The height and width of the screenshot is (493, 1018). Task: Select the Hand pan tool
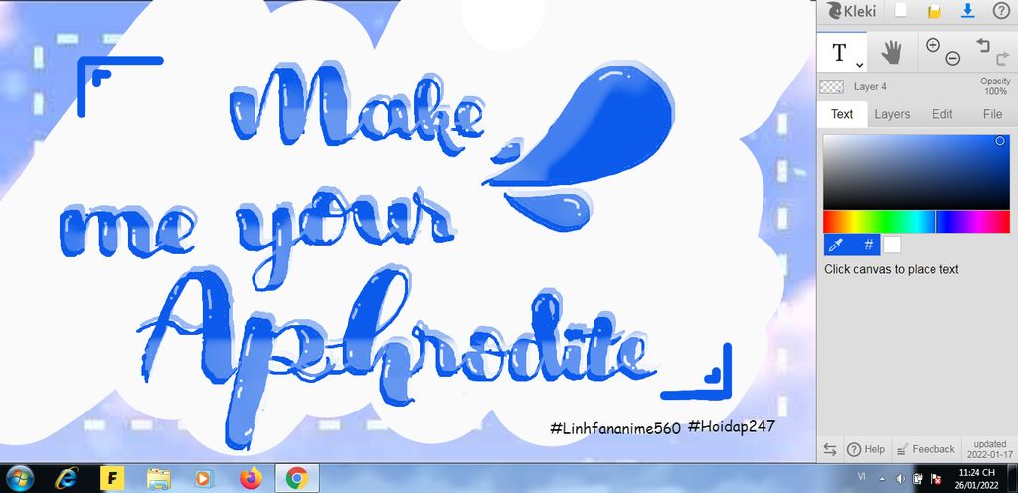[x=892, y=52]
